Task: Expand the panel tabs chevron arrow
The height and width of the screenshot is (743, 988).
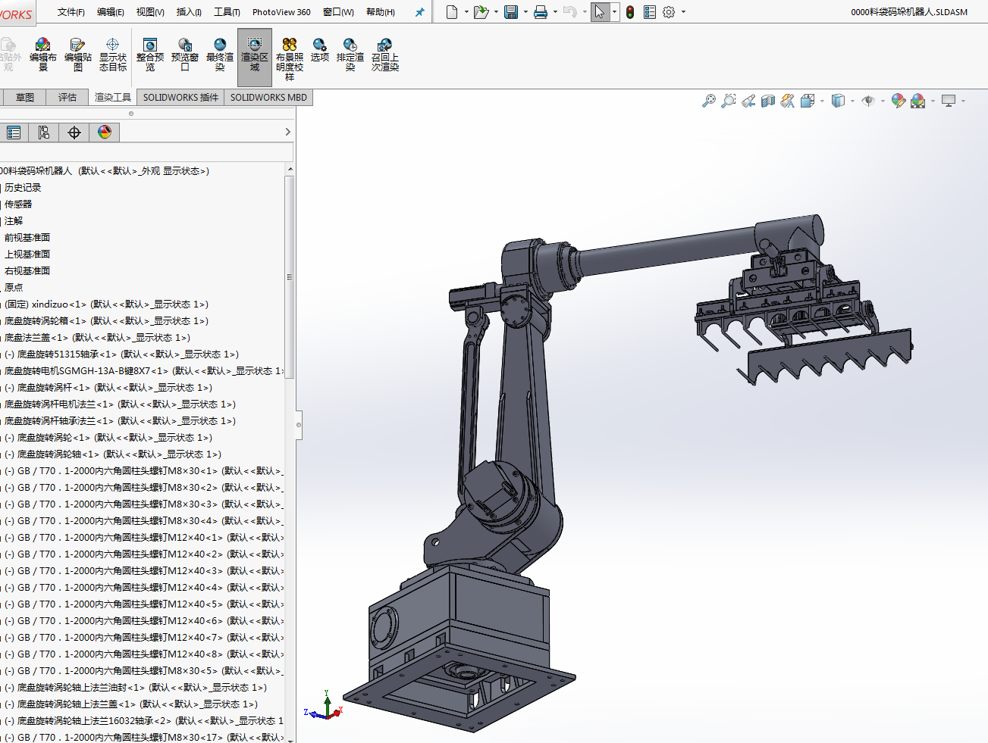Action: (x=287, y=132)
